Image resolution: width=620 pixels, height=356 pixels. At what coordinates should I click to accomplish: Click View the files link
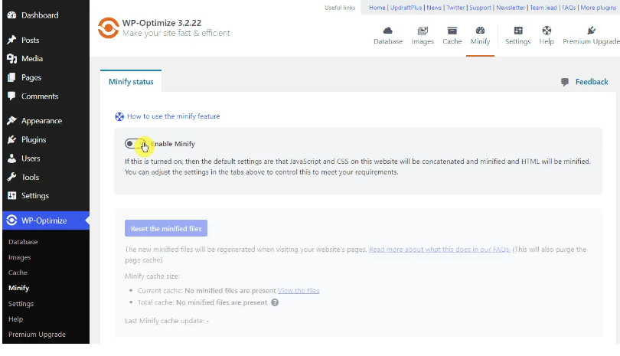coord(299,291)
